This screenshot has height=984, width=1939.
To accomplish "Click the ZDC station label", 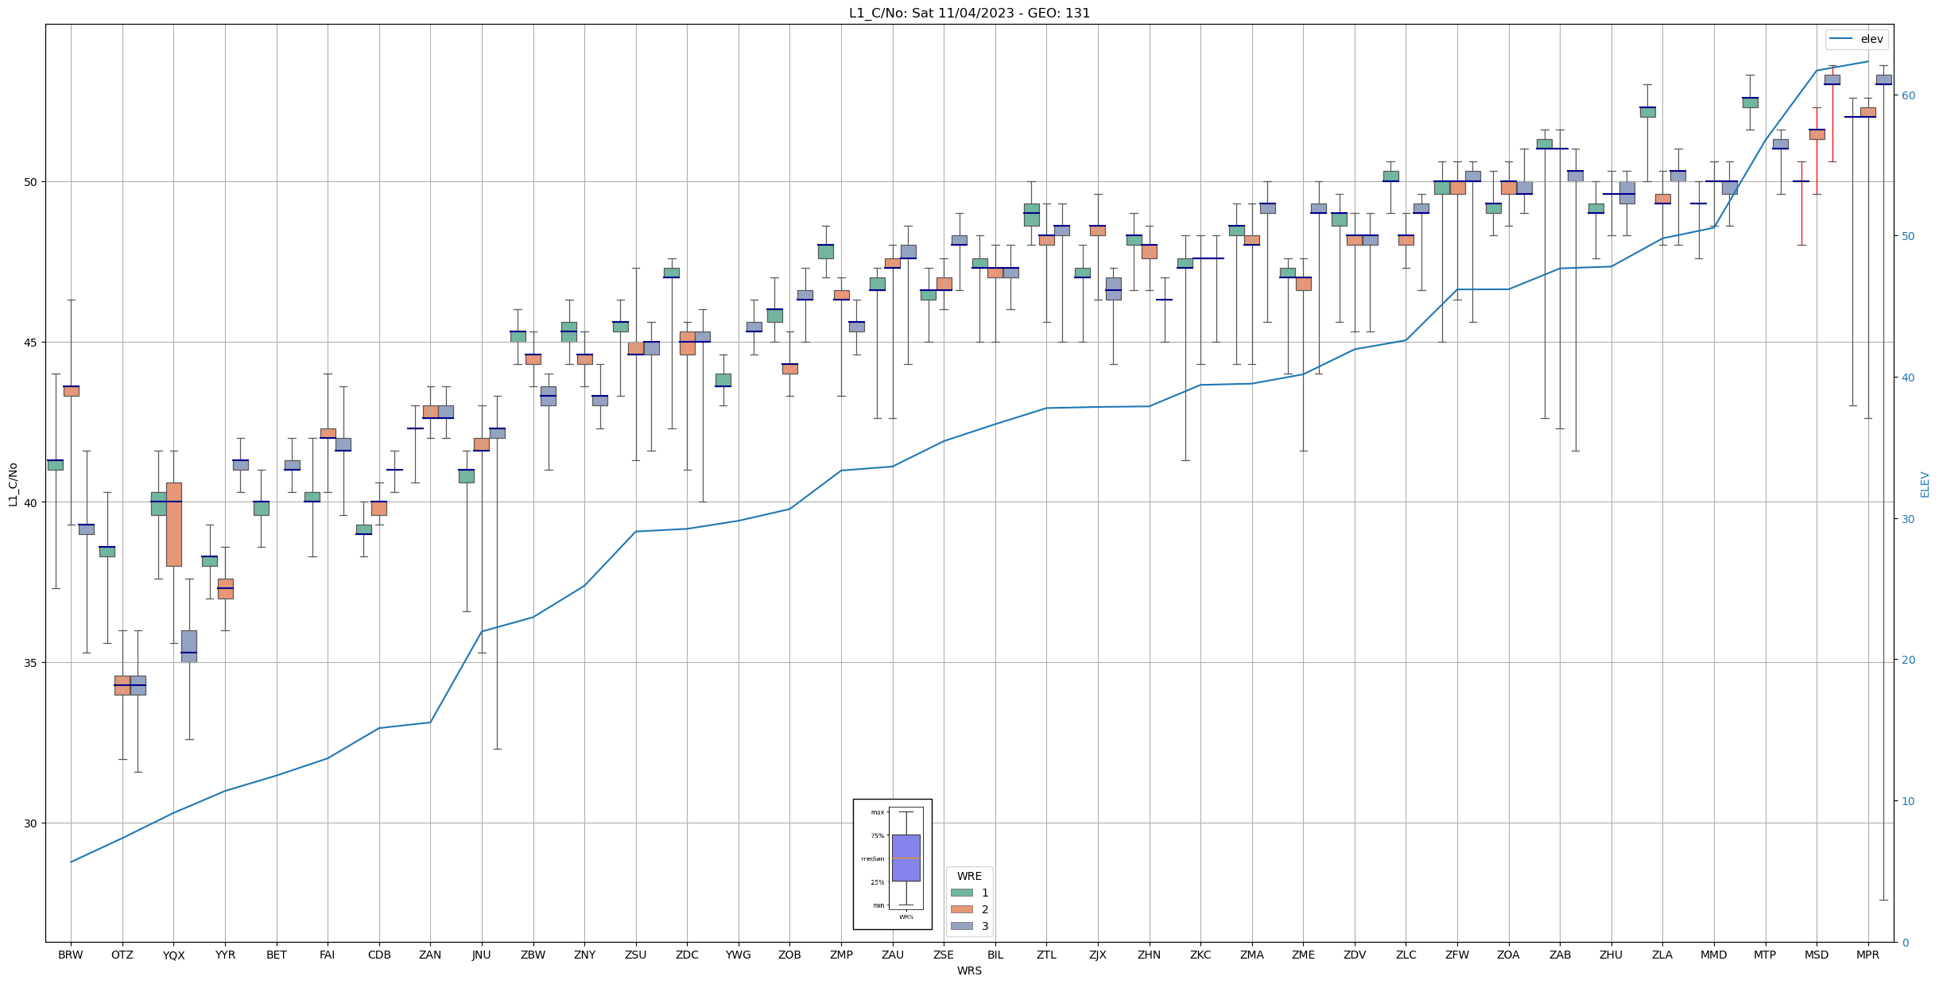I will click(687, 955).
